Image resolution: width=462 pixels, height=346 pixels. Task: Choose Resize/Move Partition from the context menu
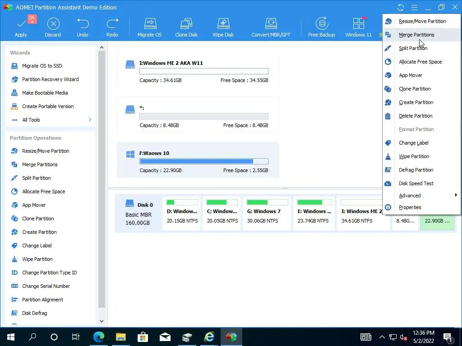(x=422, y=21)
